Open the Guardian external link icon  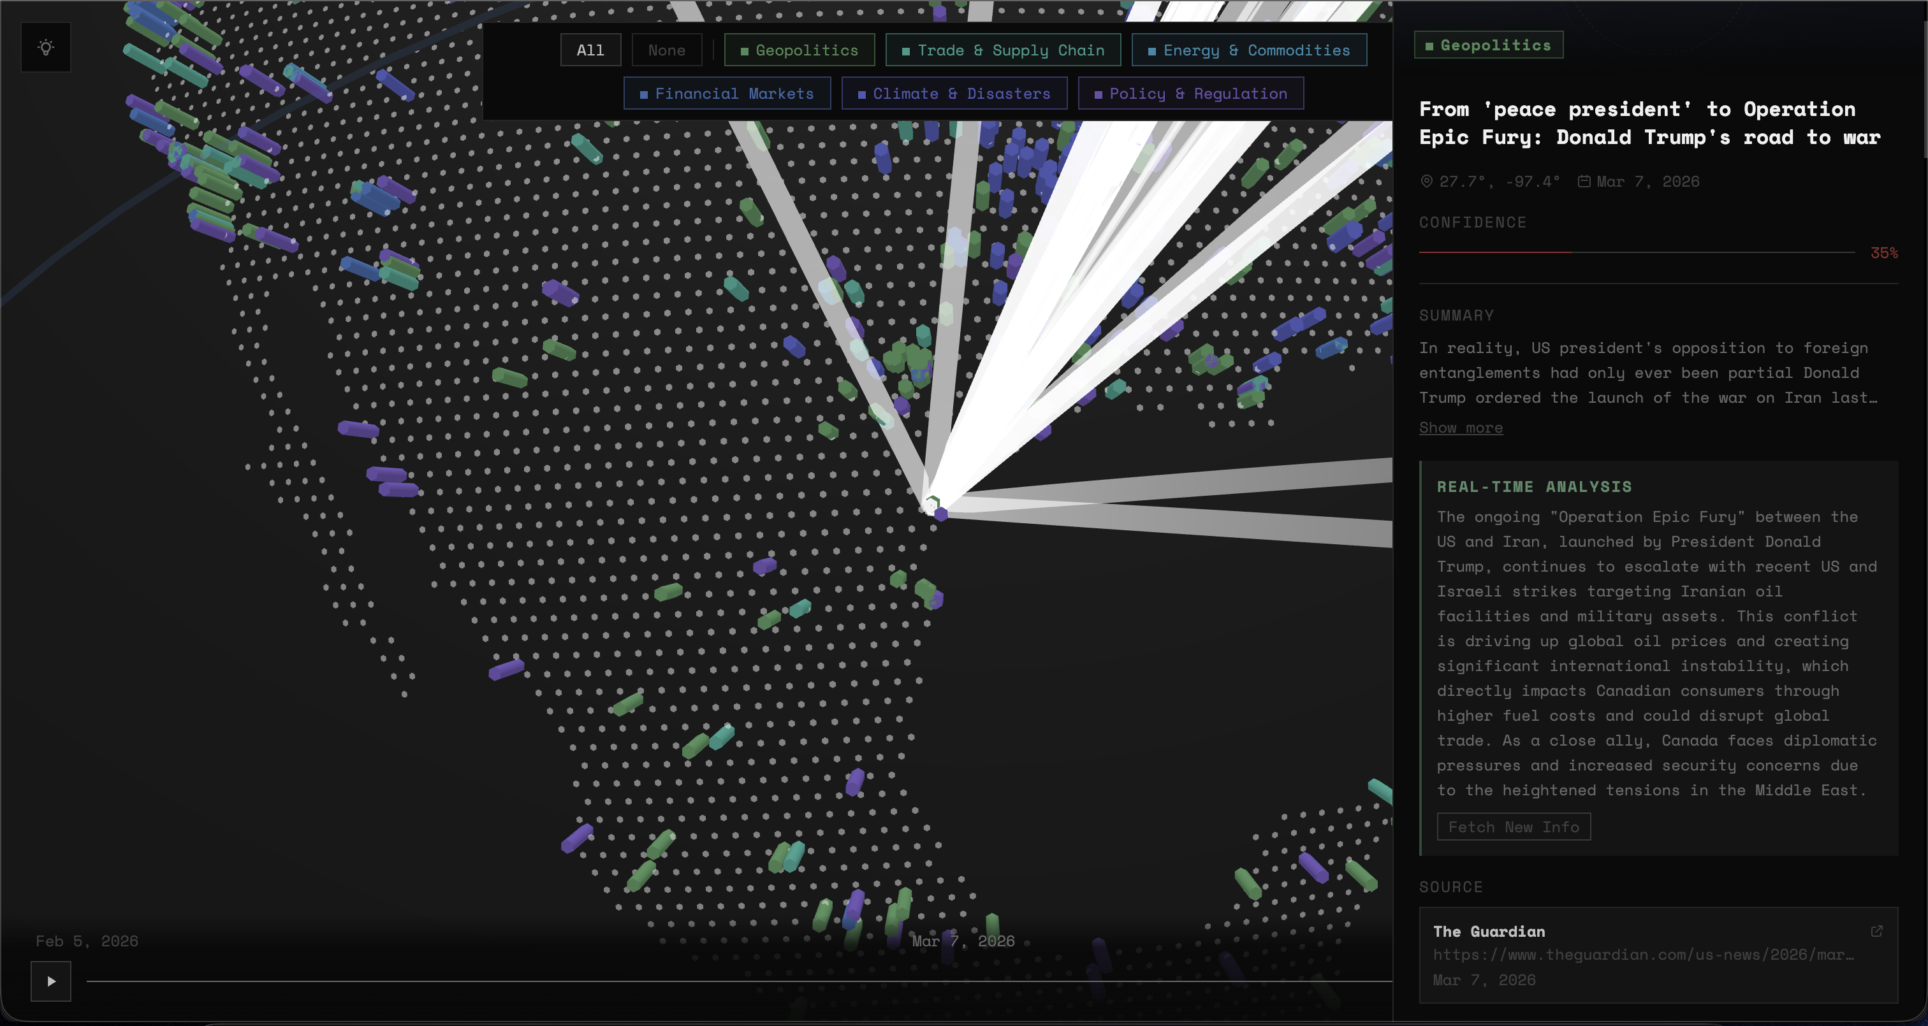coord(1876,931)
